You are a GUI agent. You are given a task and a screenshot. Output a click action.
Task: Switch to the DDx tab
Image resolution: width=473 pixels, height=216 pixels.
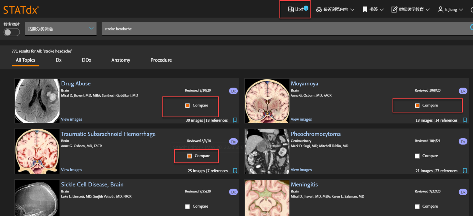(x=86, y=60)
